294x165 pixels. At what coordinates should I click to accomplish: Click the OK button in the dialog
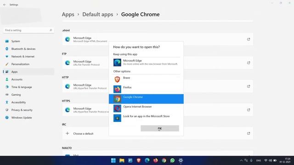[x=160, y=128]
